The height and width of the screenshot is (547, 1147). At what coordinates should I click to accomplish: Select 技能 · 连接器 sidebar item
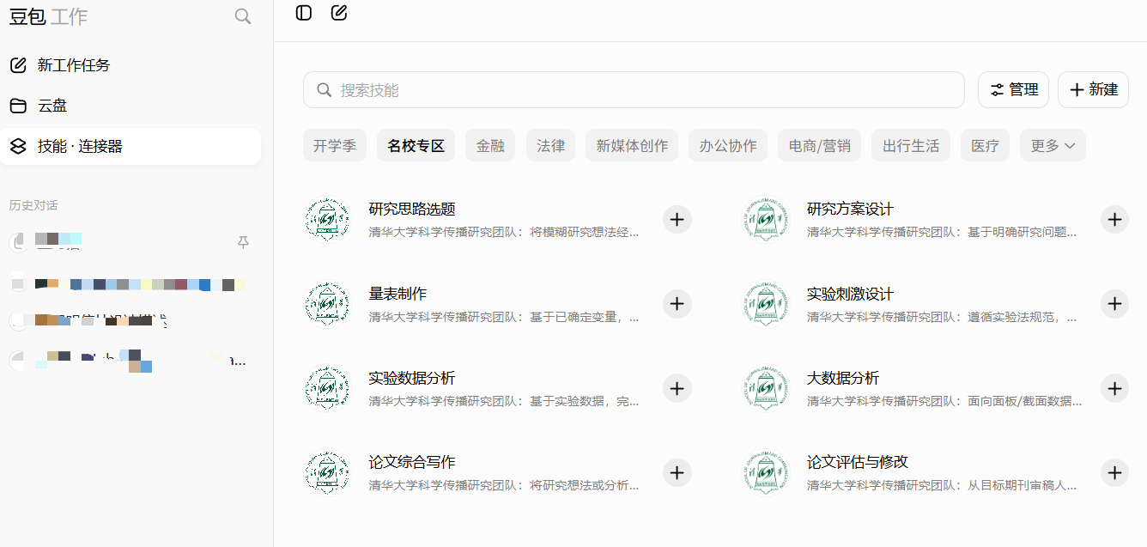[x=130, y=146]
